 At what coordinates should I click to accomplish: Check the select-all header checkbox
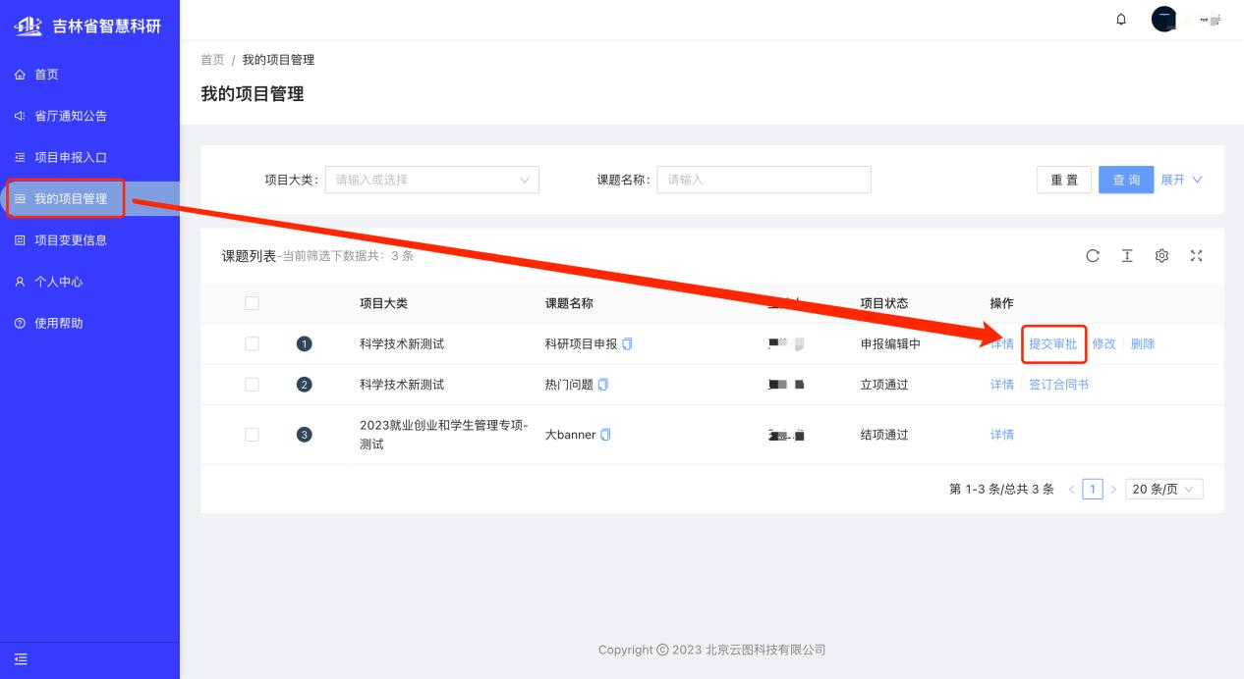pyautogui.click(x=252, y=303)
